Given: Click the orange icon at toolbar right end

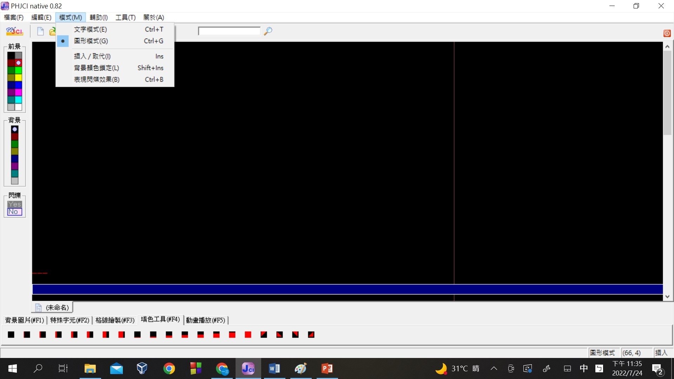Looking at the screenshot, I should 667,33.
